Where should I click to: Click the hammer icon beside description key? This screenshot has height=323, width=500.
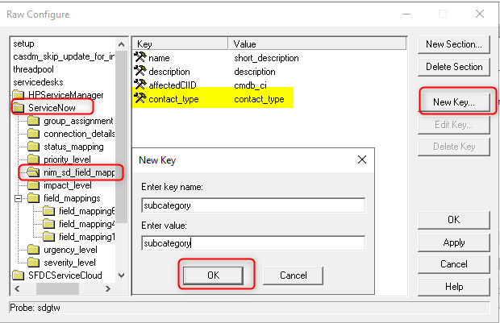click(140, 71)
